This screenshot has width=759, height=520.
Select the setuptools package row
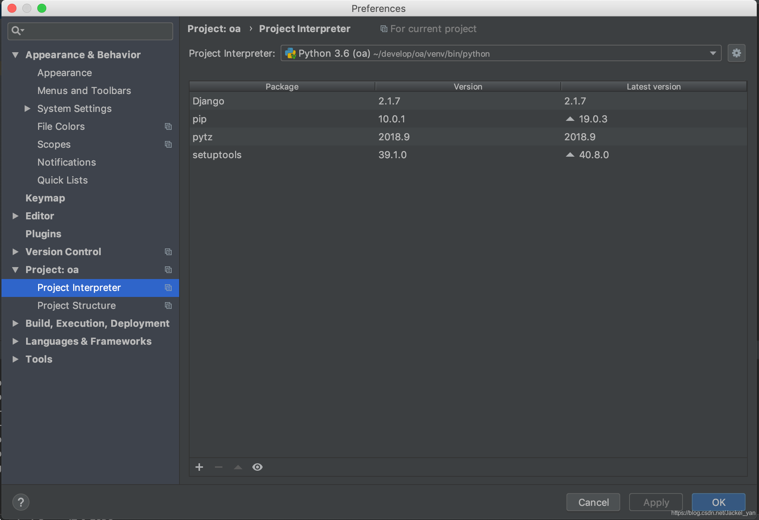[x=468, y=155]
